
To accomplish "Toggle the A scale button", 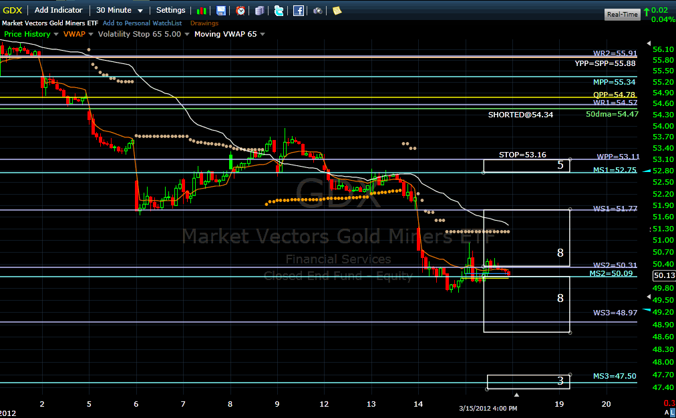I will pos(667,414).
